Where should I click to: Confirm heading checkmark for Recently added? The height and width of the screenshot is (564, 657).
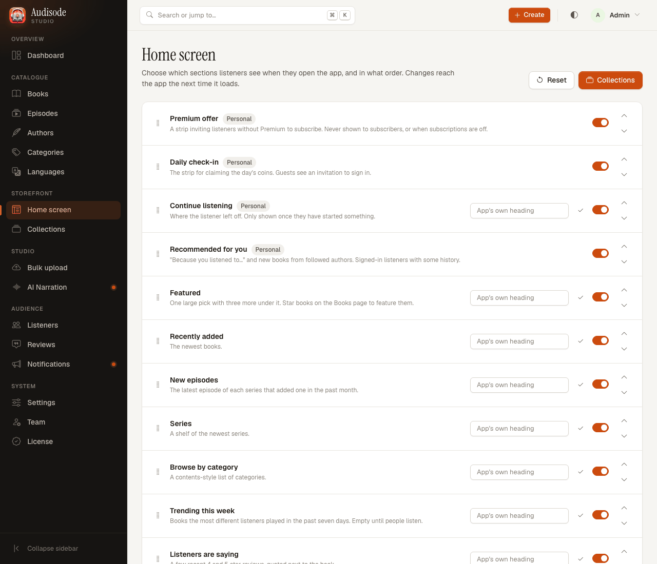click(581, 341)
